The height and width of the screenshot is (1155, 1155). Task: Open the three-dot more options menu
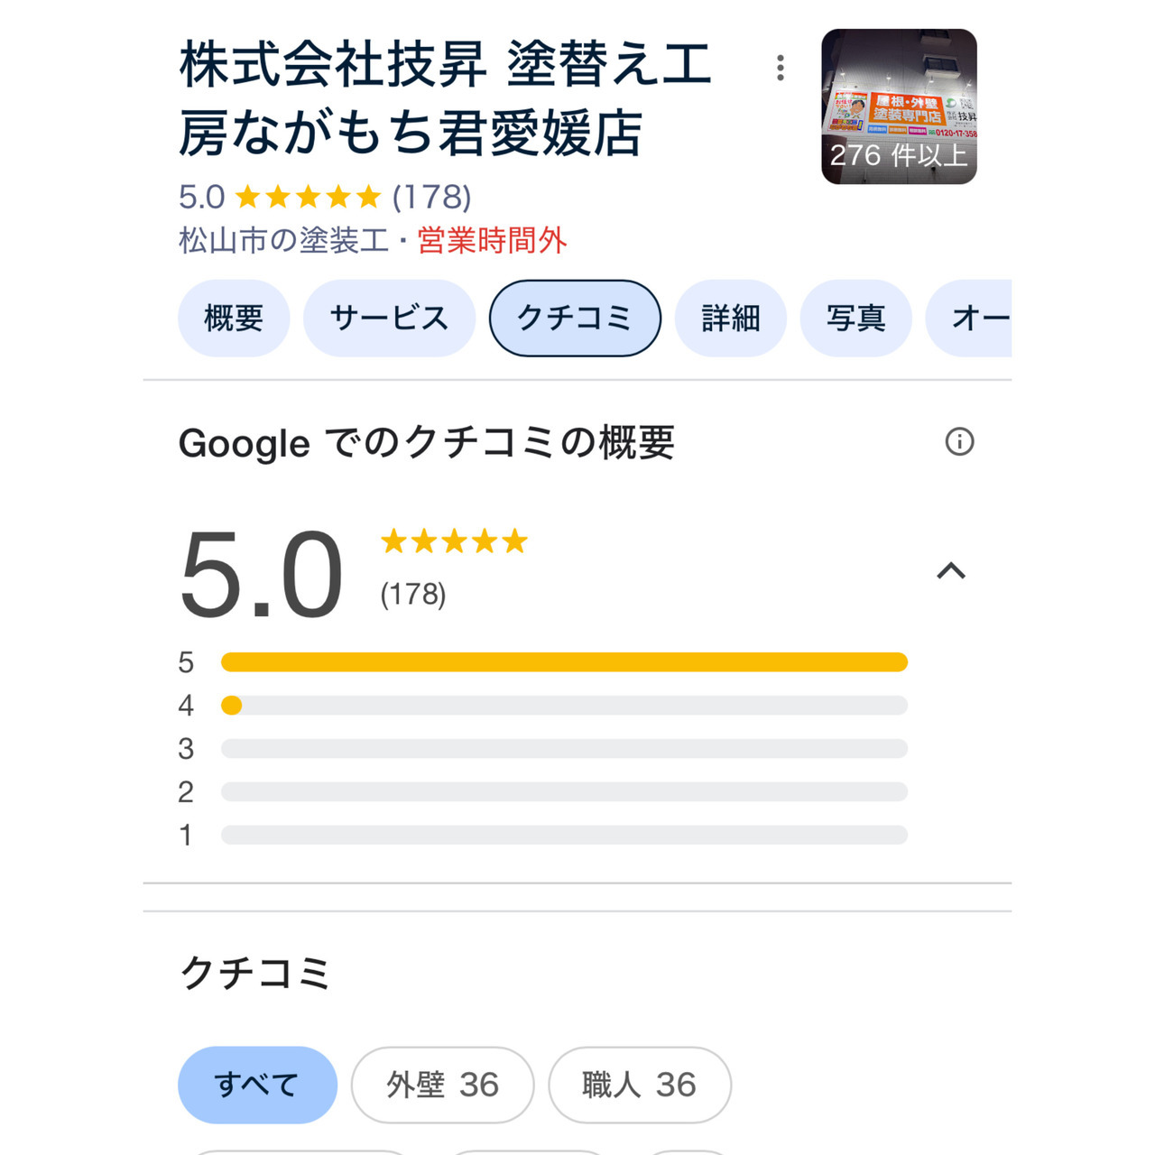(x=781, y=68)
